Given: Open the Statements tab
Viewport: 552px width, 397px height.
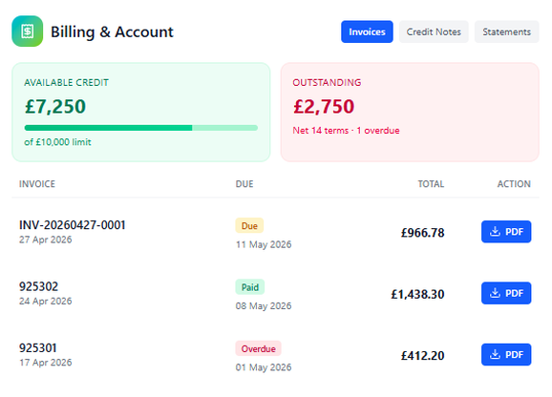Looking at the screenshot, I should (x=506, y=31).
